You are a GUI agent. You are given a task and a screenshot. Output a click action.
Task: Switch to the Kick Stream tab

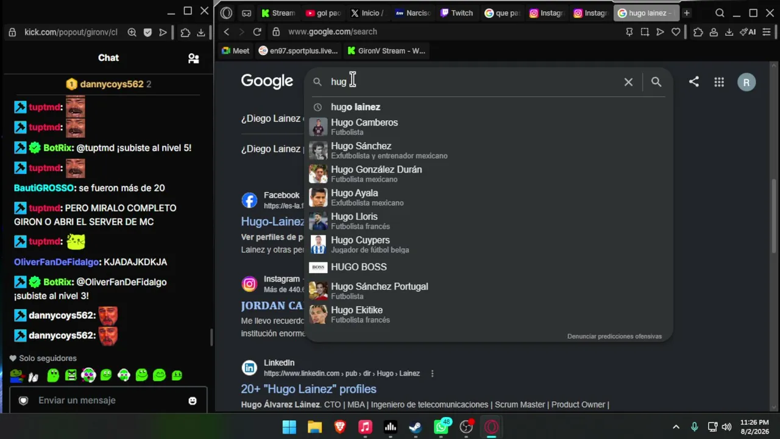coord(278,13)
